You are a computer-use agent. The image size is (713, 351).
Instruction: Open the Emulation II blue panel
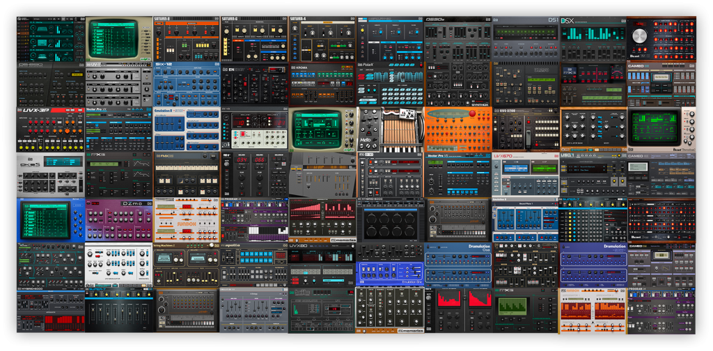pos(187,130)
